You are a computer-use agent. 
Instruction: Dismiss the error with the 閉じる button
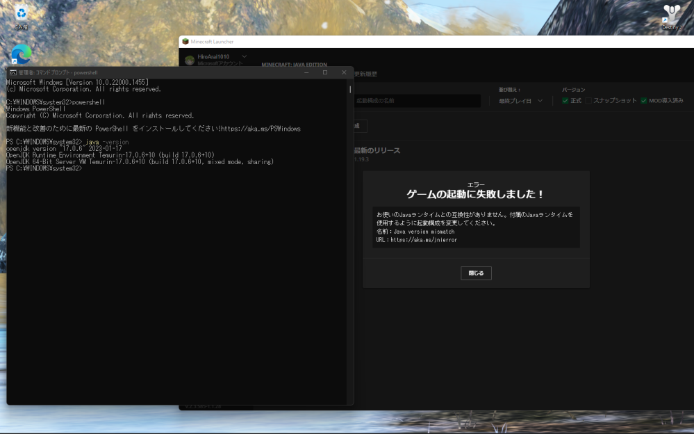point(476,273)
